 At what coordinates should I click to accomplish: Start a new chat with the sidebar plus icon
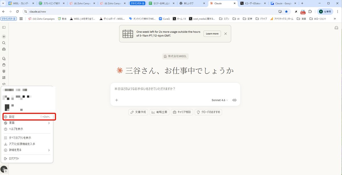click(4, 37)
